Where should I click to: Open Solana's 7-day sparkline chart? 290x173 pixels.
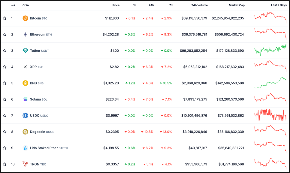click(x=270, y=99)
